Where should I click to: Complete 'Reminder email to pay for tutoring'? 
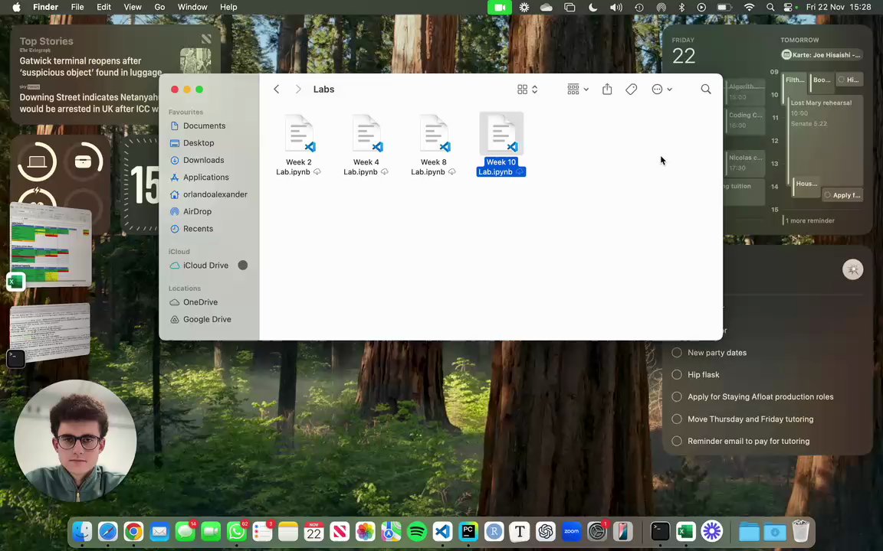click(677, 441)
